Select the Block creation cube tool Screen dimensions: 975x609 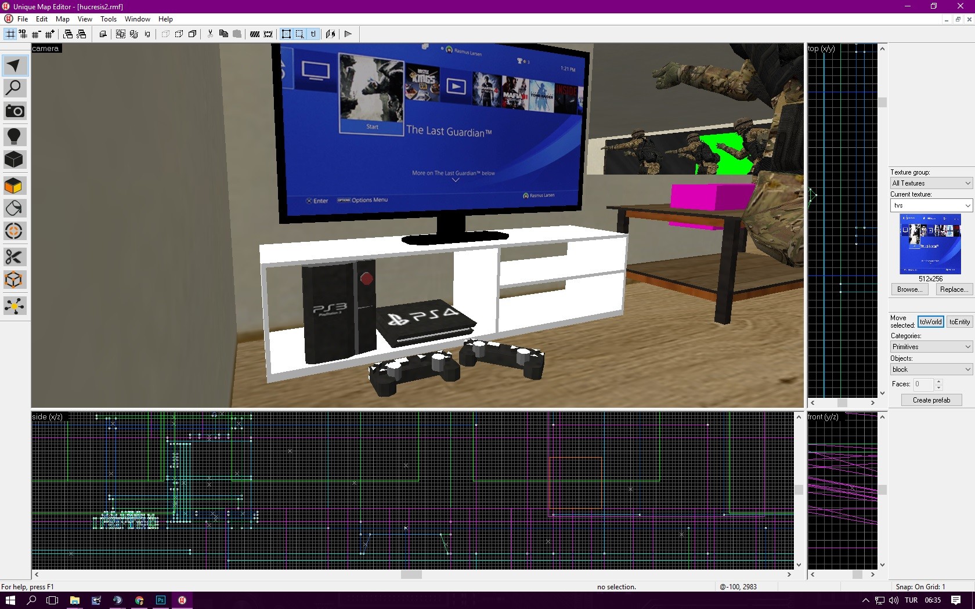pos(14,159)
